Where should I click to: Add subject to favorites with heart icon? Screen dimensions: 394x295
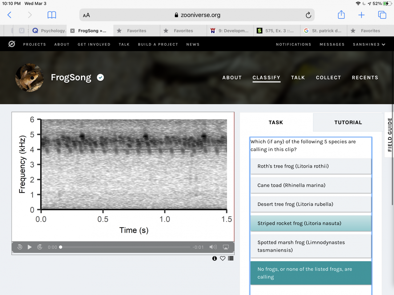coord(223,258)
